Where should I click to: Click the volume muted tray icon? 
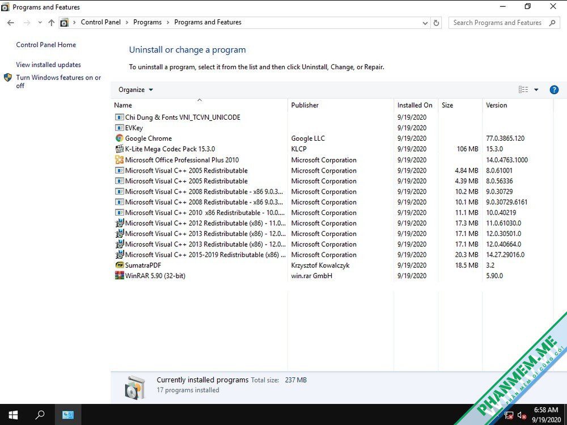tap(522, 415)
